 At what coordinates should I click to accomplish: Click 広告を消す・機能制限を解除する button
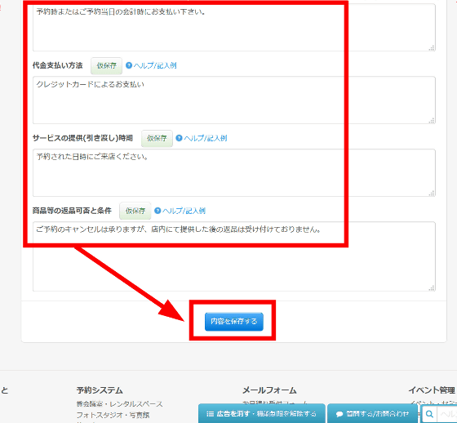pyautogui.click(x=262, y=414)
